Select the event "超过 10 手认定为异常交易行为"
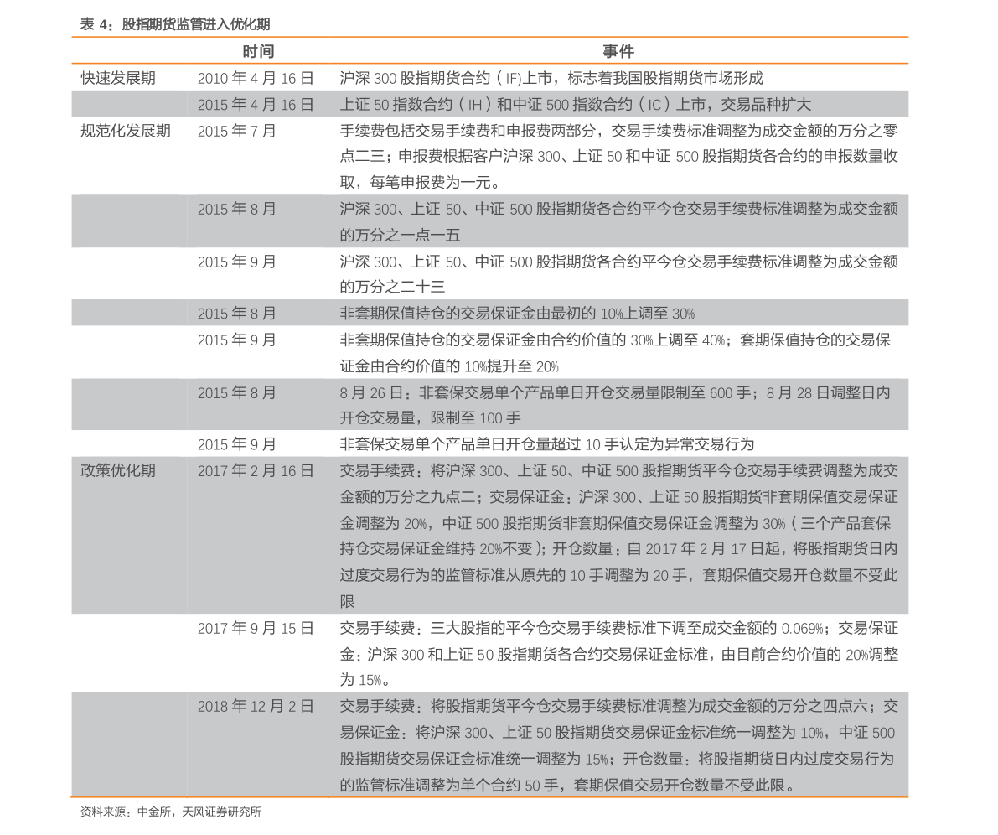This screenshot has width=998, height=835. (x=546, y=444)
